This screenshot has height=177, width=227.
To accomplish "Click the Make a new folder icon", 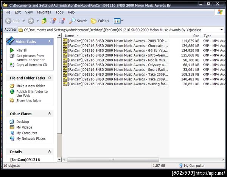I will point(12,86).
